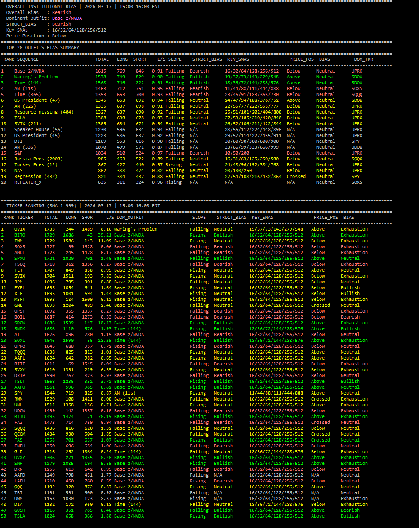
Task: Select total '1615' in the rank 1 outfit row
Action: pyautogui.click(x=101, y=71)
